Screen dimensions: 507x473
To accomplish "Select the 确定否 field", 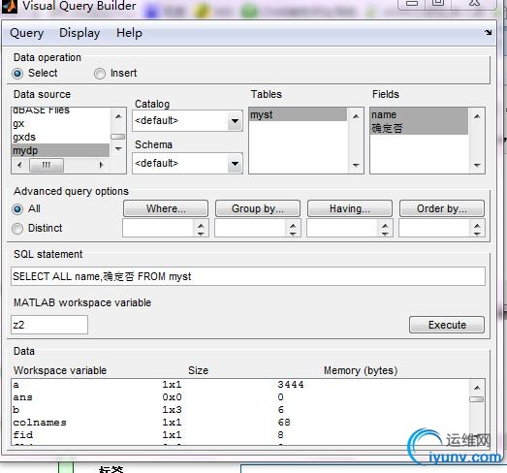I will tap(419, 128).
